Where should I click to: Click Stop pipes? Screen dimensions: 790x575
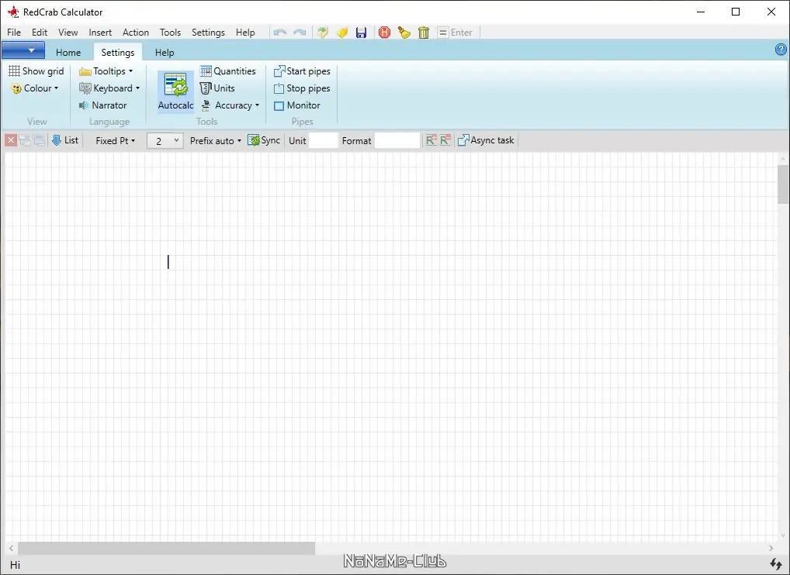coord(302,88)
